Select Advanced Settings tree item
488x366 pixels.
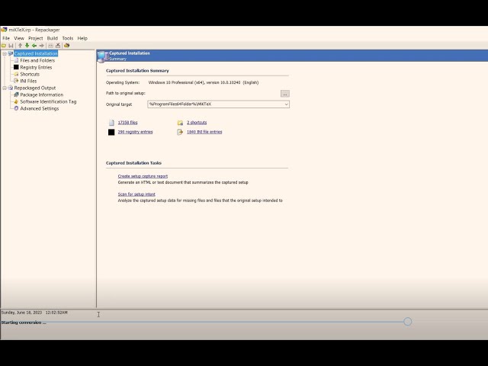pyautogui.click(x=40, y=108)
